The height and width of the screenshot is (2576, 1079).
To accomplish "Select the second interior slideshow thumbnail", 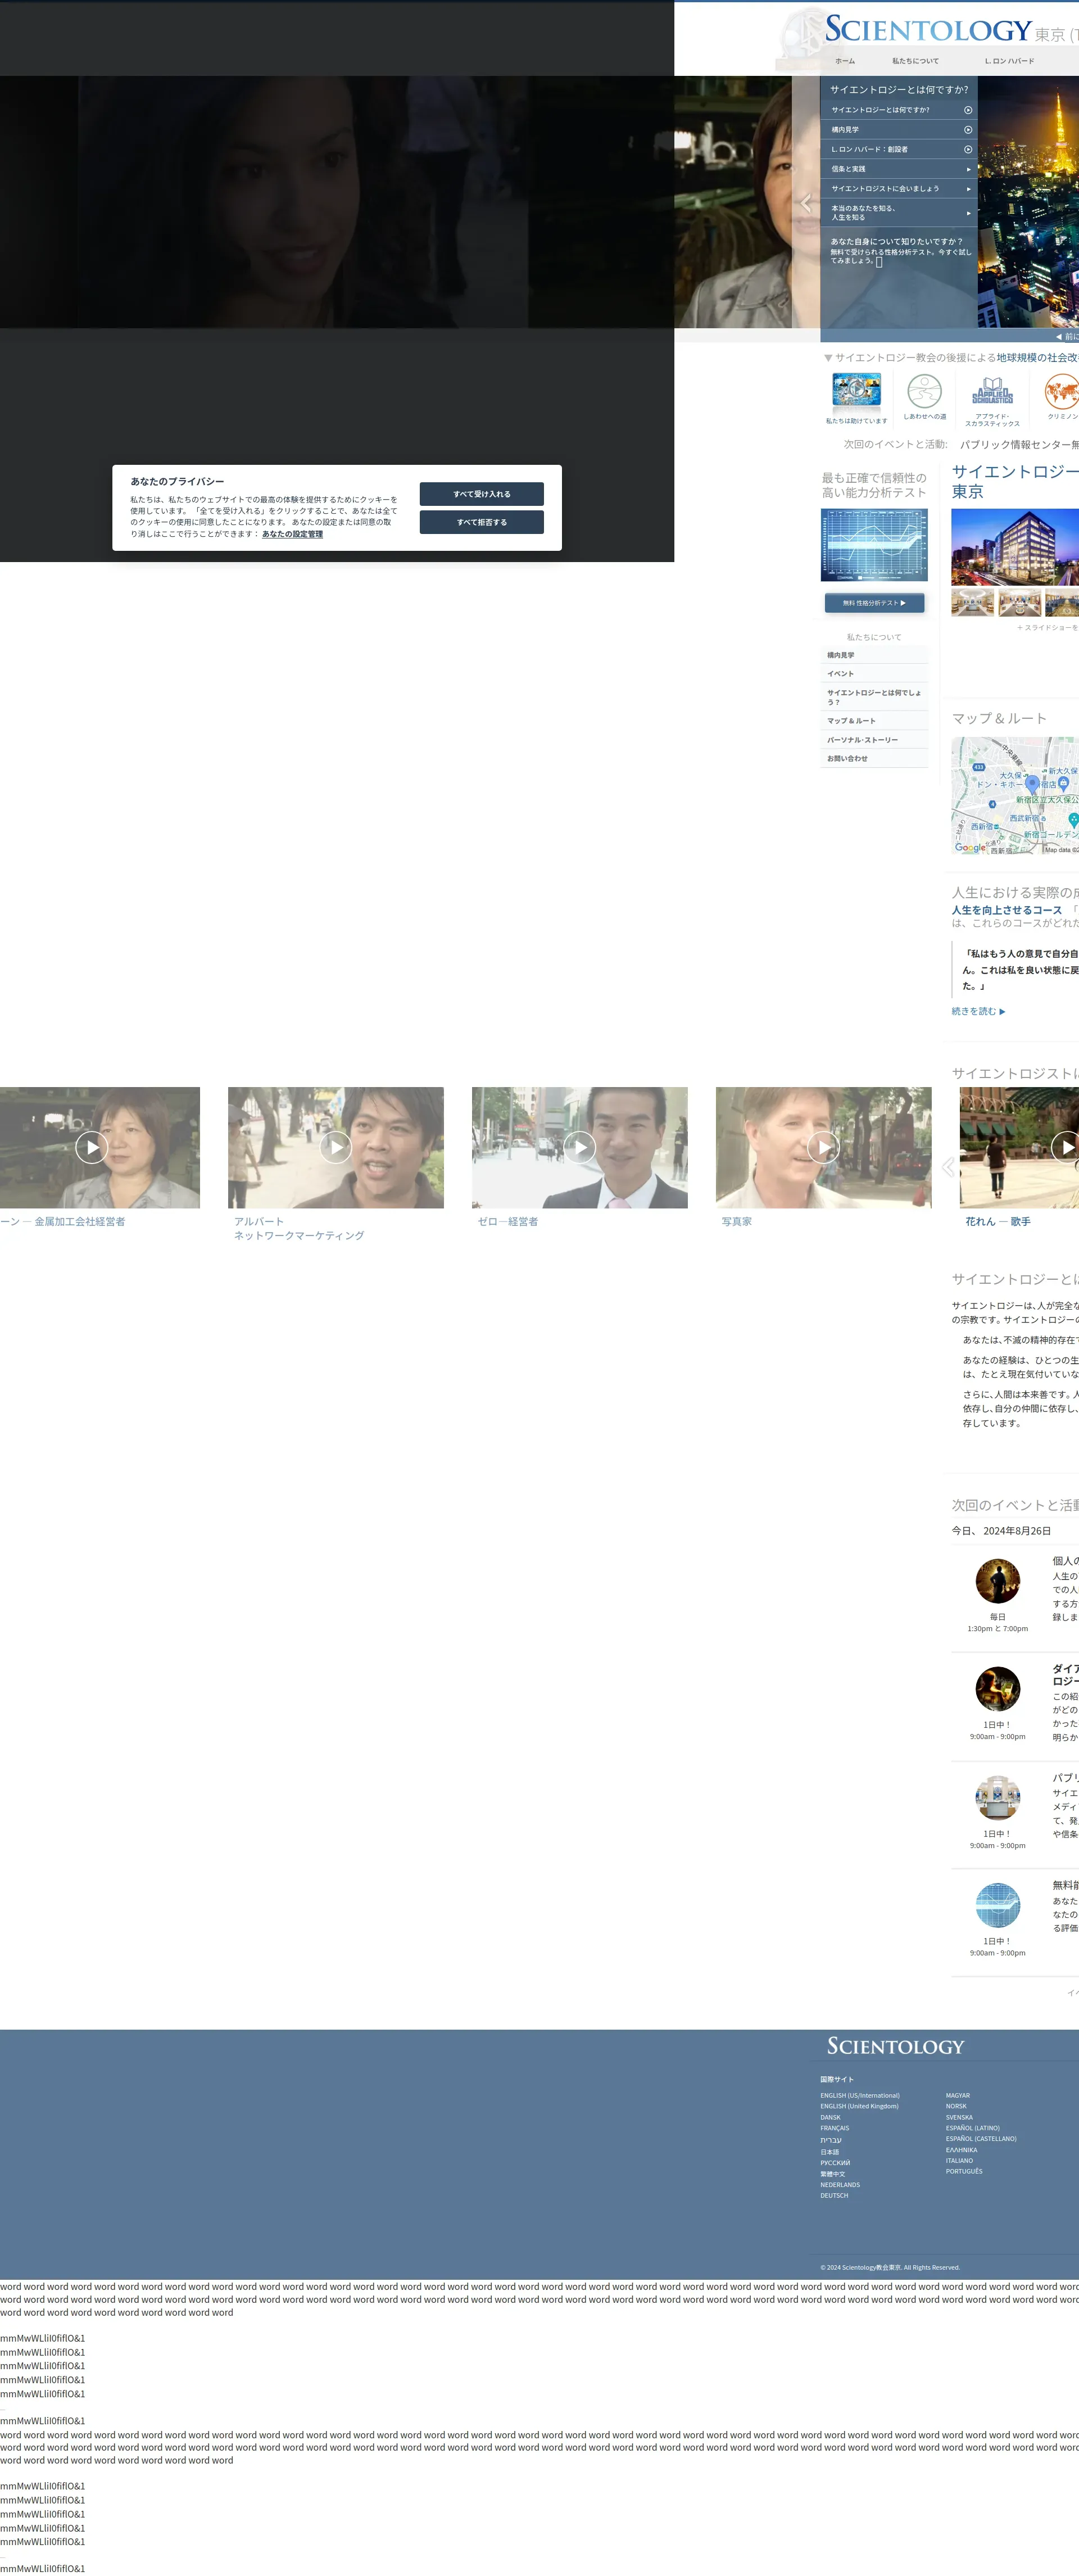I will tap(1019, 603).
